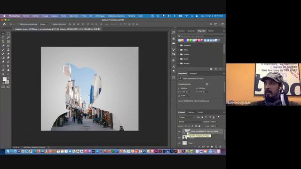
Task: Select the Hand tool
Action: (8, 70)
